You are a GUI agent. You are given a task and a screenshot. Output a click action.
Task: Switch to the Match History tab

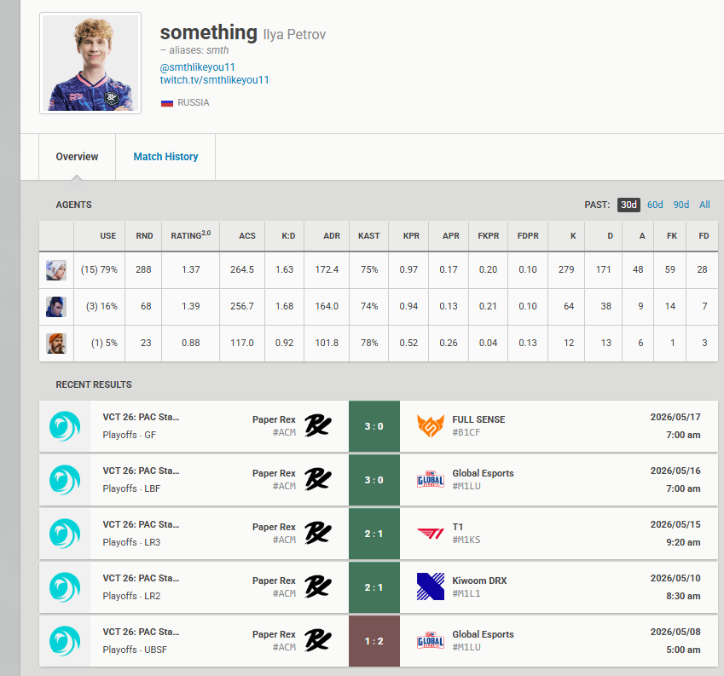pyautogui.click(x=165, y=157)
